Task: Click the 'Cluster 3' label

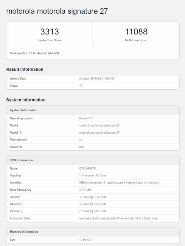Action: pyautogui.click(x=16, y=211)
